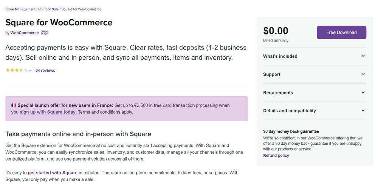Open the 64 reviews link
The height and width of the screenshot is (190, 378).
pyautogui.click(x=45, y=71)
